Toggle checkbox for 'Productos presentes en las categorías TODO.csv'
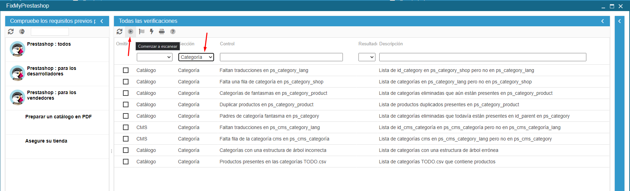 click(126, 162)
